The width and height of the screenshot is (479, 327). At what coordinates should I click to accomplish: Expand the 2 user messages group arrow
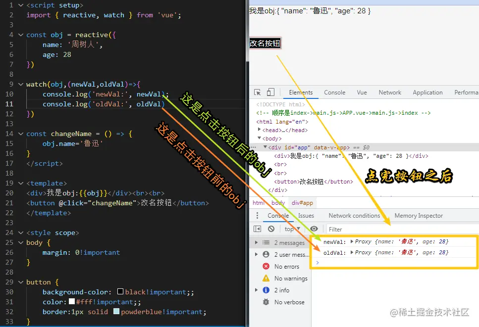pyautogui.click(x=256, y=254)
